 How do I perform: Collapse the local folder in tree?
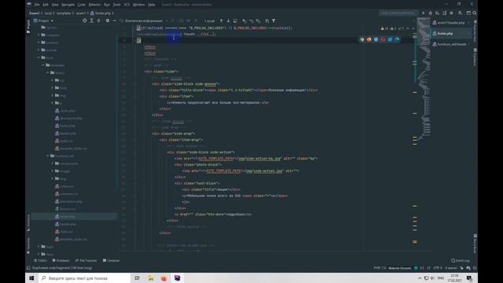[39, 57]
